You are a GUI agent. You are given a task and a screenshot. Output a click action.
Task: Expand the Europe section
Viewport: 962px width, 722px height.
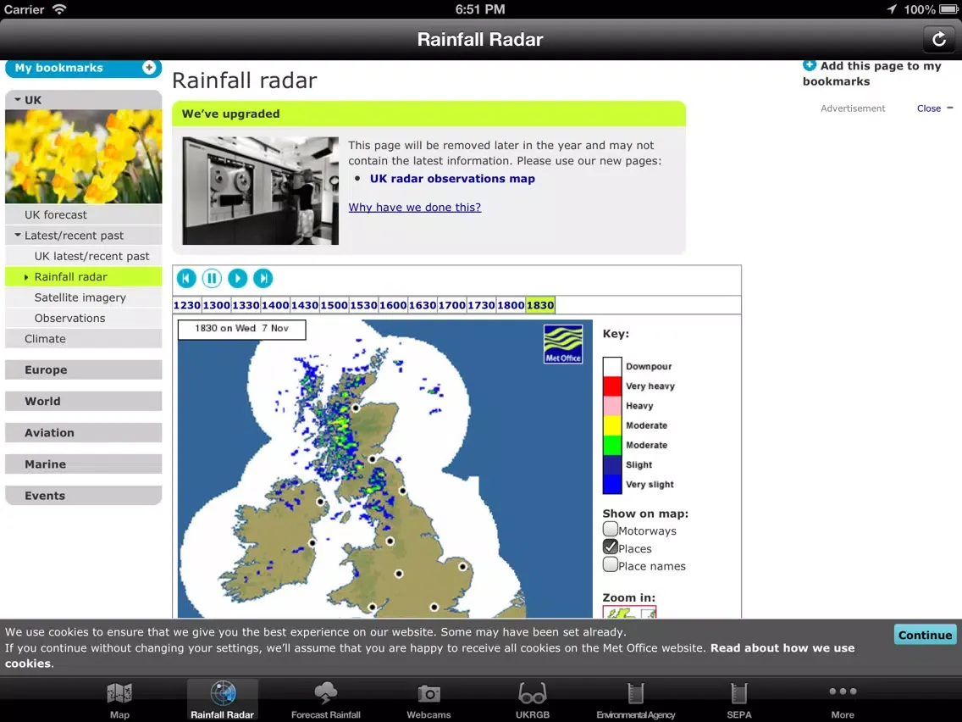click(84, 369)
